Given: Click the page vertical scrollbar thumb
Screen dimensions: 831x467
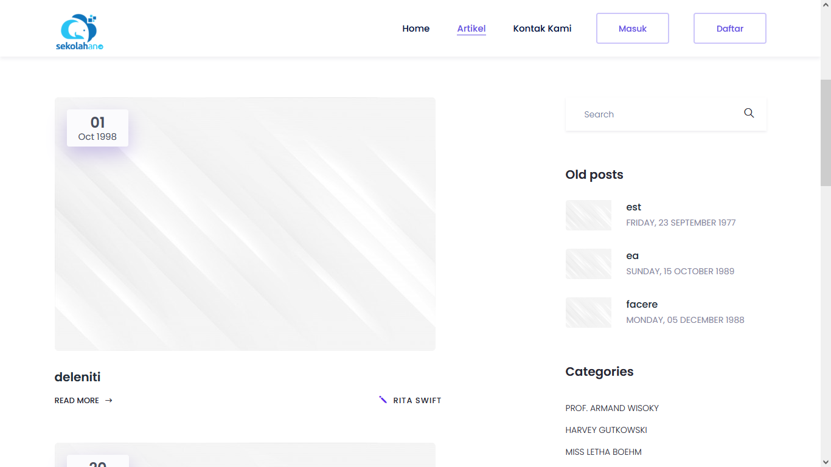Looking at the screenshot, I should (826, 133).
